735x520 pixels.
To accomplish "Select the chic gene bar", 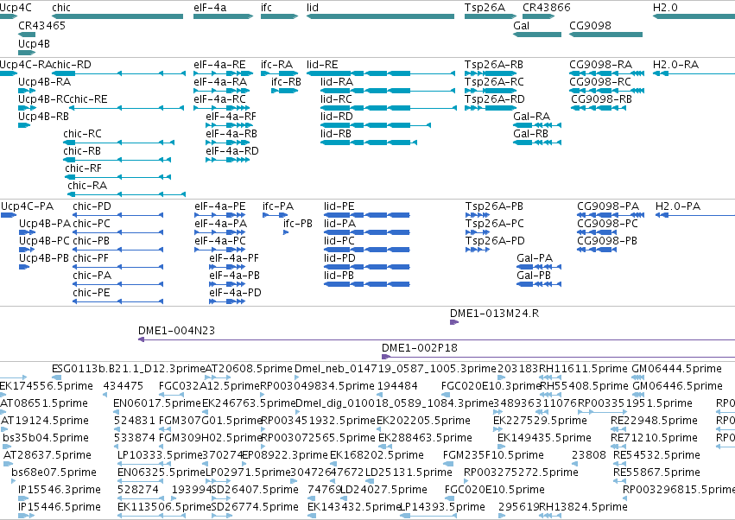I will (117, 16).
